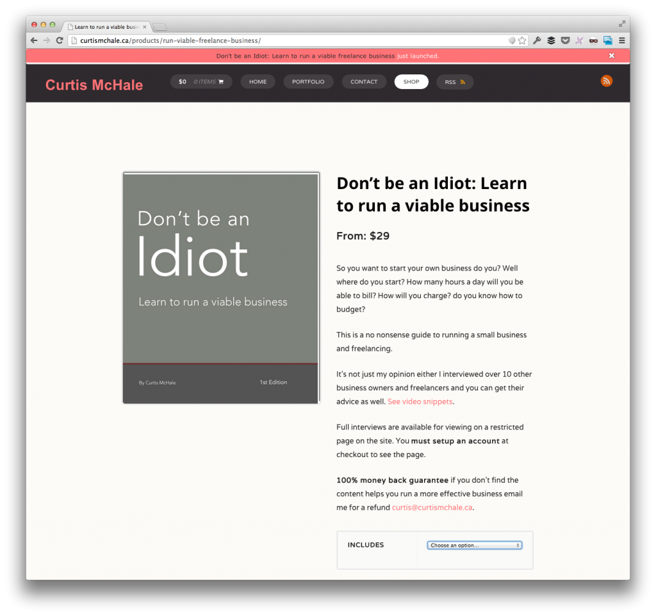The width and height of the screenshot is (656, 616).
Task: Click the pink pinwheel extension icon
Action: (x=579, y=40)
